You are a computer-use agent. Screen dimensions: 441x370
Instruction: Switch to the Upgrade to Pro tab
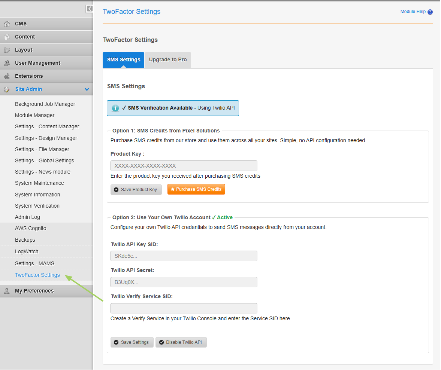(167, 59)
